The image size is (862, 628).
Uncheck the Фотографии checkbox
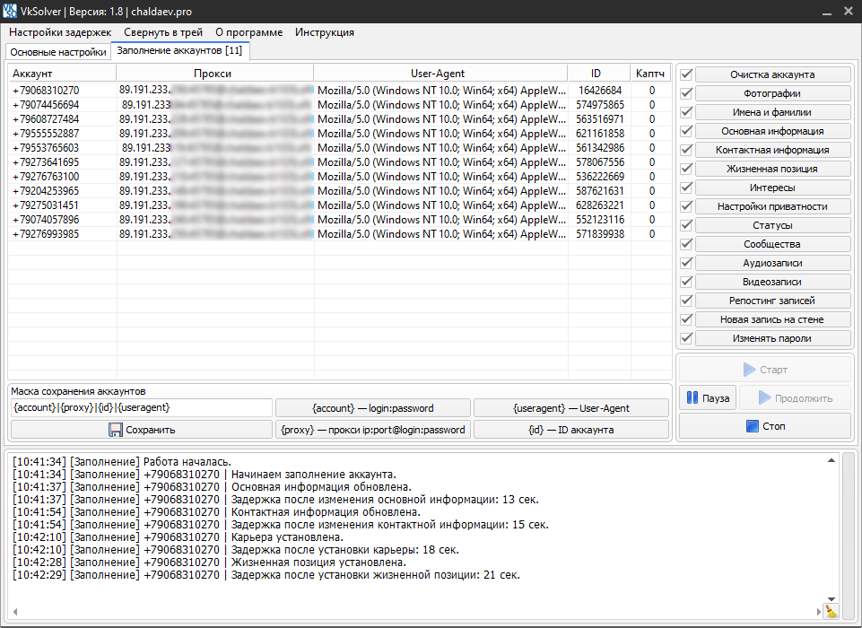point(686,93)
